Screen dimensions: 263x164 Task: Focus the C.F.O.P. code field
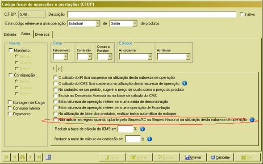pyautogui.click(x=32, y=14)
